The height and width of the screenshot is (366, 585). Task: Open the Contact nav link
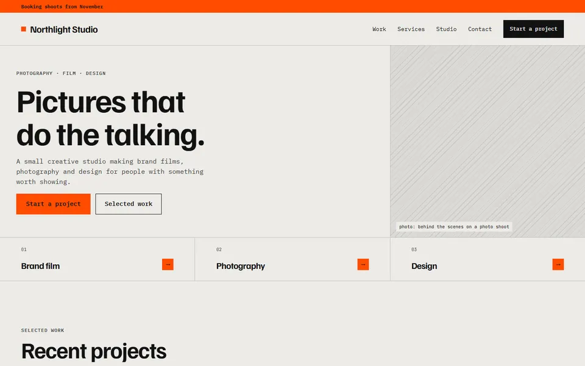click(480, 29)
